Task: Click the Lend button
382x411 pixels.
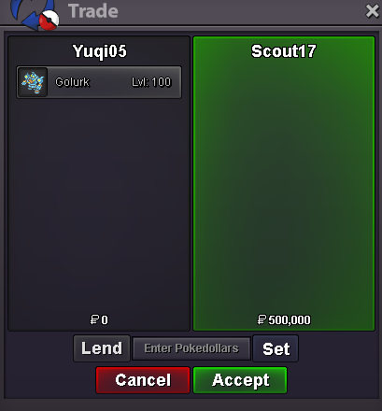Action: pos(102,348)
